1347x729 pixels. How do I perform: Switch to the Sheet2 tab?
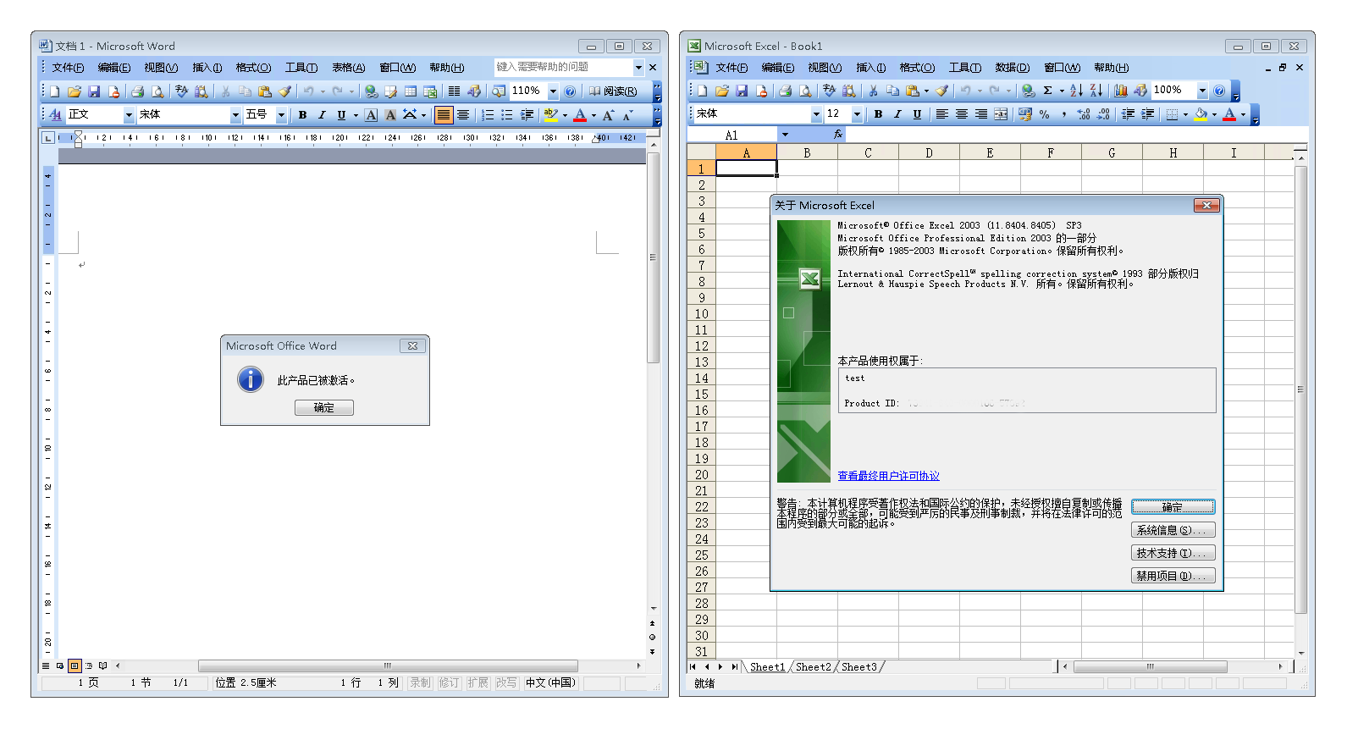pyautogui.click(x=814, y=667)
